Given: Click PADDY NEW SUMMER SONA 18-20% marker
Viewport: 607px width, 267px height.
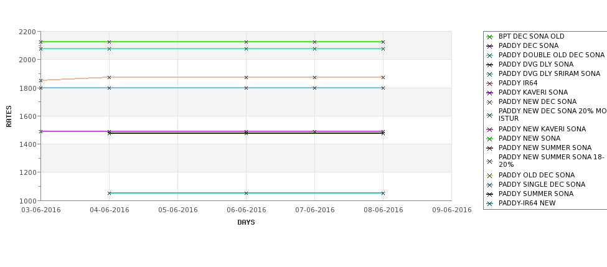Looking at the screenshot, I should pyautogui.click(x=490, y=161).
